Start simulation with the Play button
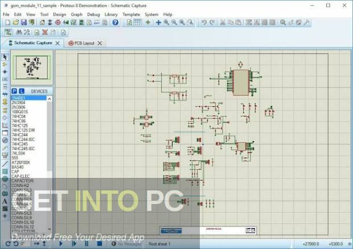The height and width of the screenshot is (249, 353). tap(61, 244)
